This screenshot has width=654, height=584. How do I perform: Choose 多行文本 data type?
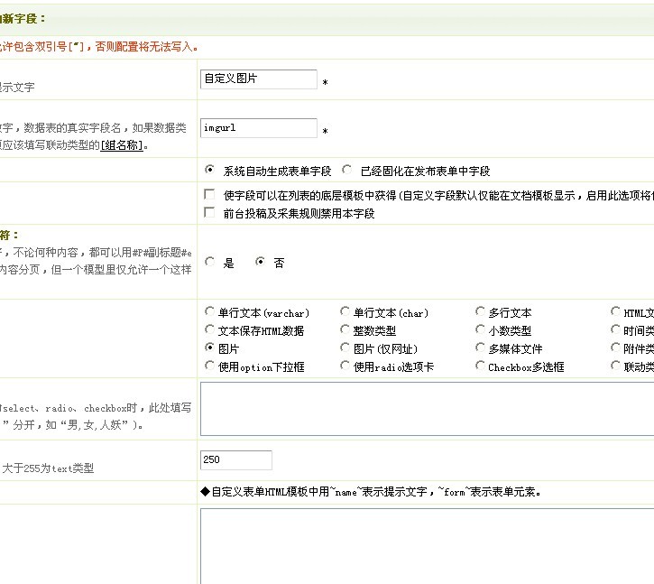480,311
